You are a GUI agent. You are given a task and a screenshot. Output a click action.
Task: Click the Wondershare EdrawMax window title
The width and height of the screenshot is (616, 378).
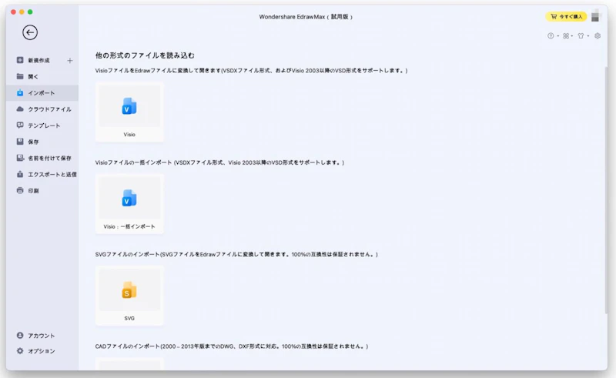click(x=306, y=17)
